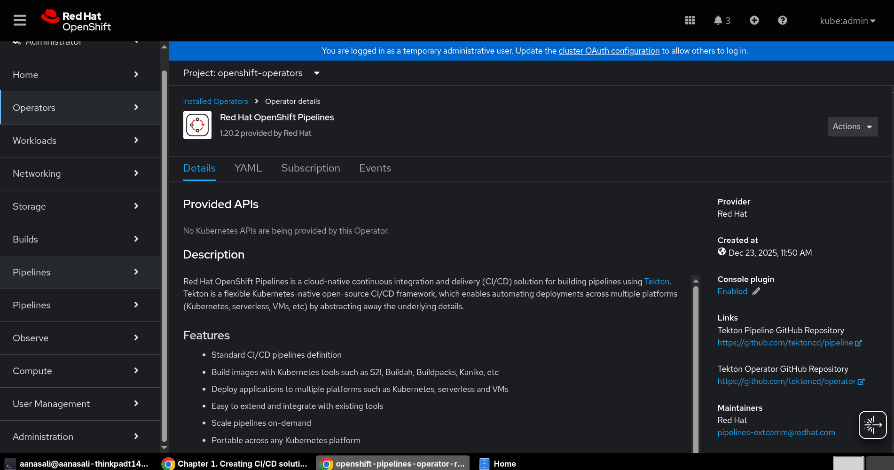Expand the Administration navigation section
The width and height of the screenshot is (894, 470).
(x=80, y=437)
